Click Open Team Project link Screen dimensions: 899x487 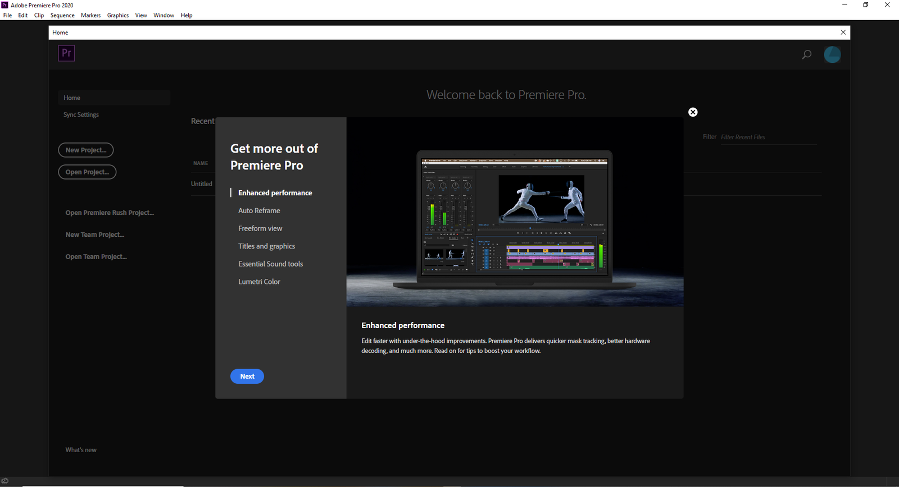click(x=96, y=256)
